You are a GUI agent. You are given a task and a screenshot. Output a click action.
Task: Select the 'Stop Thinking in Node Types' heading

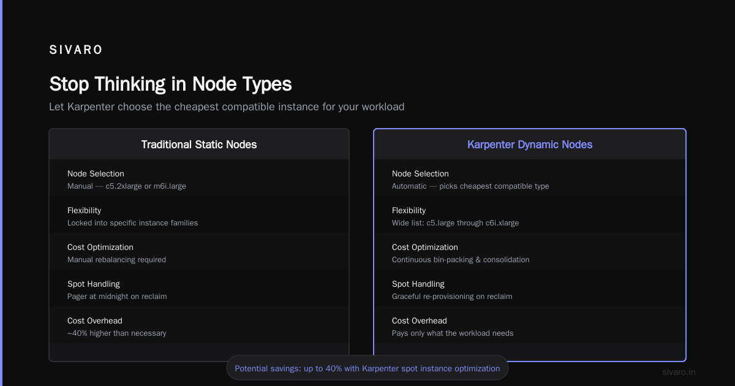pyautogui.click(x=170, y=84)
